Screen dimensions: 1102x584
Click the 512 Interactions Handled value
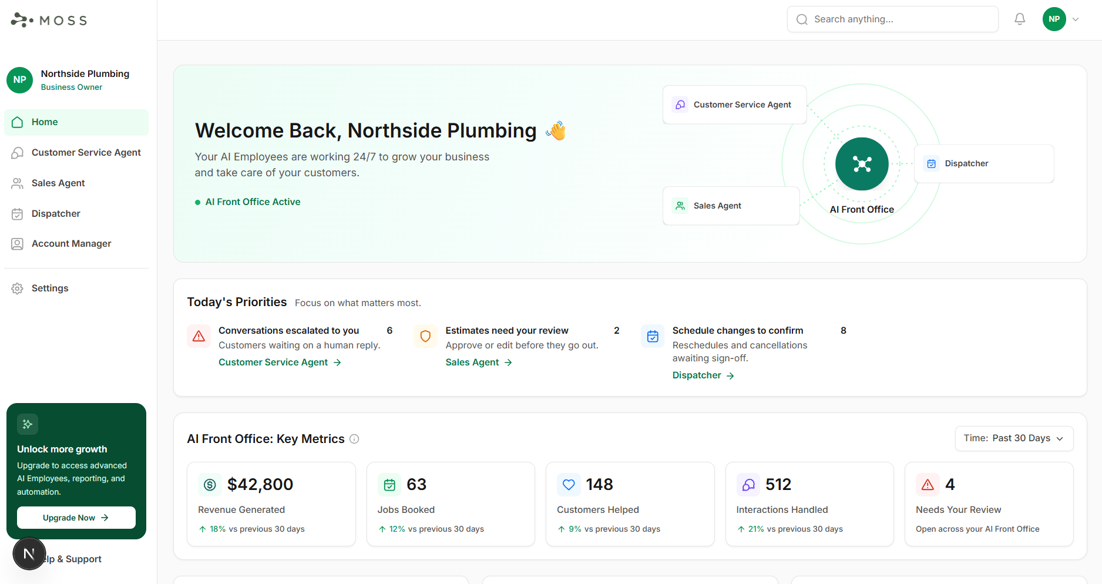click(778, 485)
